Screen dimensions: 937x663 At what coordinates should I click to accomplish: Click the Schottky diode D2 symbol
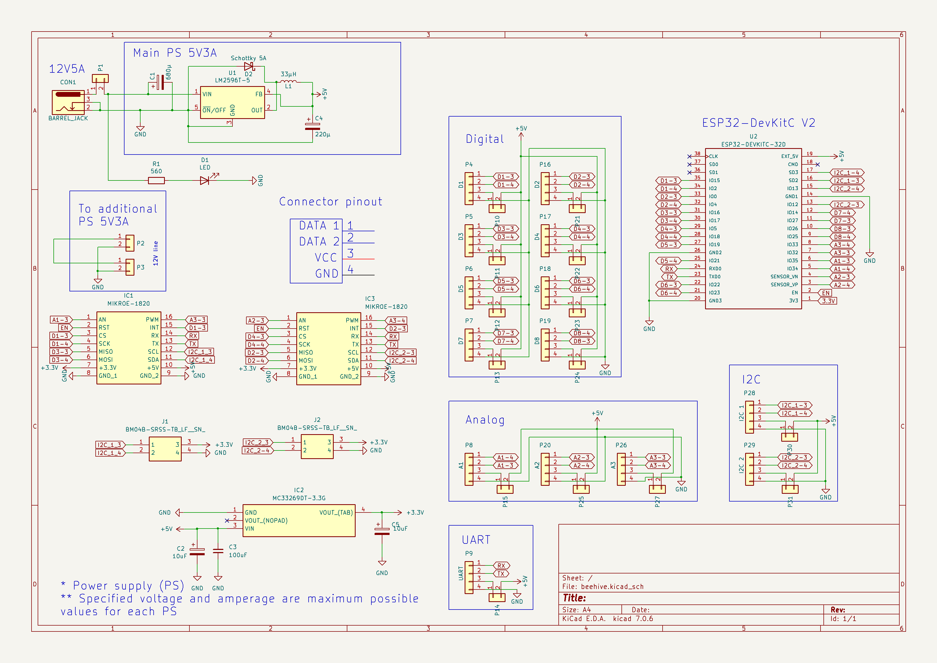249,67
